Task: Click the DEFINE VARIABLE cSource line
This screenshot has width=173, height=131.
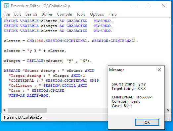Action: 58,21
